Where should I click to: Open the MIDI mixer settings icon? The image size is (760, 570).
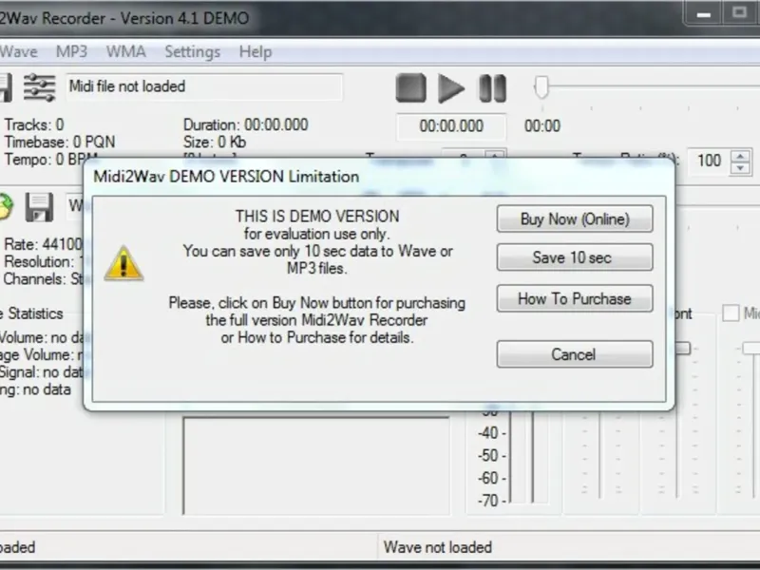point(39,87)
